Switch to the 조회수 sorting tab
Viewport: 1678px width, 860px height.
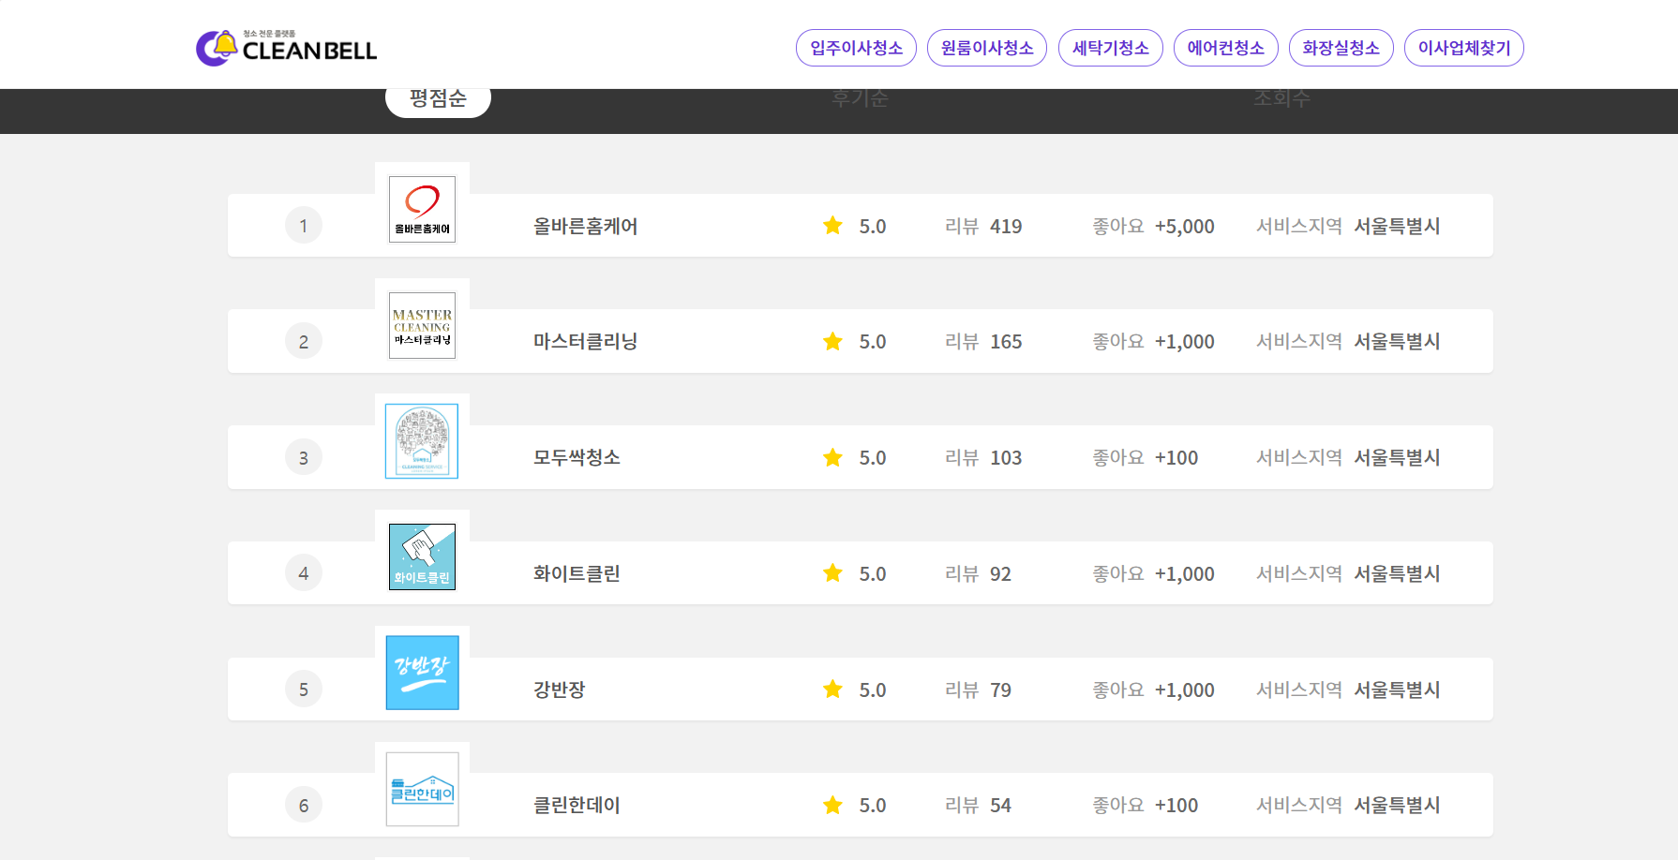point(1281,98)
